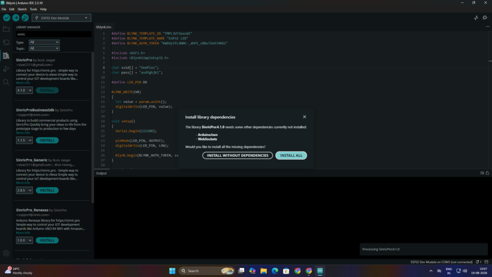Open the Help menu
The width and height of the screenshot is (492, 277).
pyautogui.click(x=43, y=9)
